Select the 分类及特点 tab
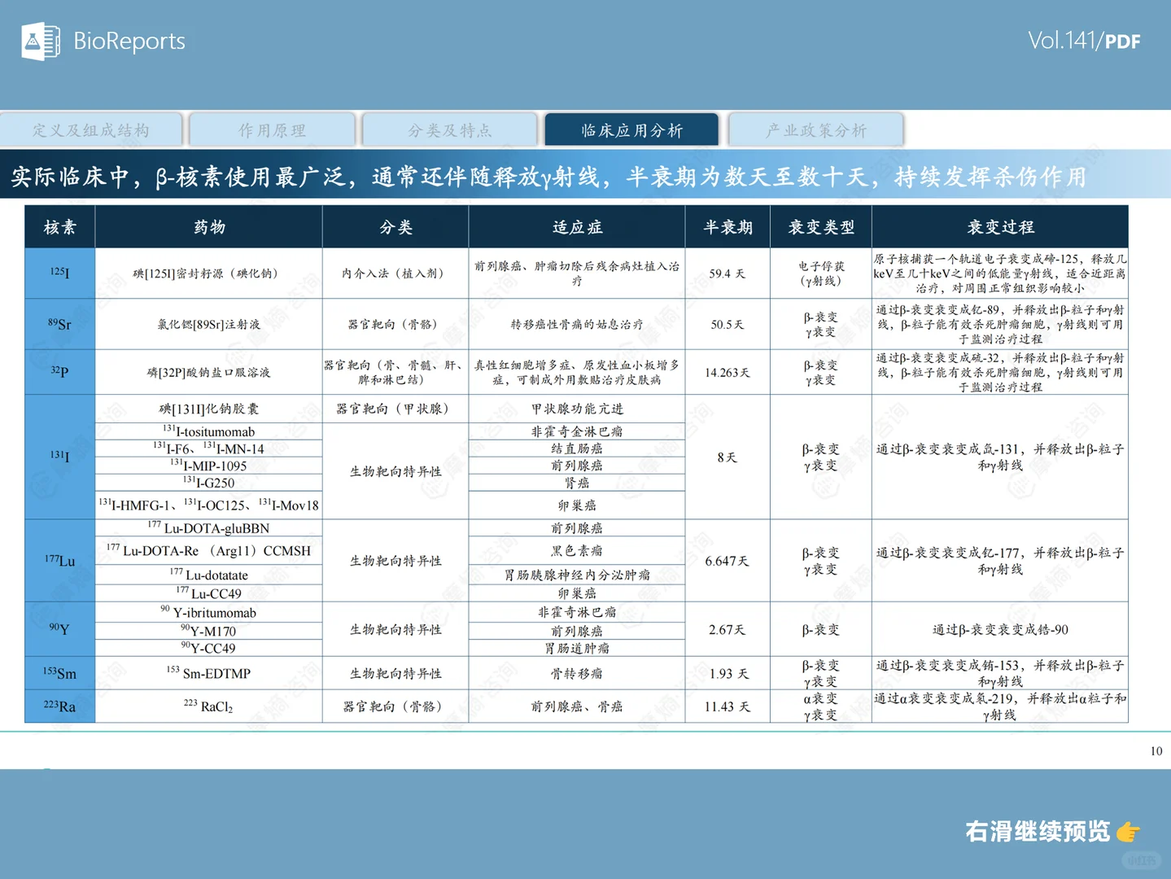Viewport: 1171px width, 879px height. pos(452,129)
